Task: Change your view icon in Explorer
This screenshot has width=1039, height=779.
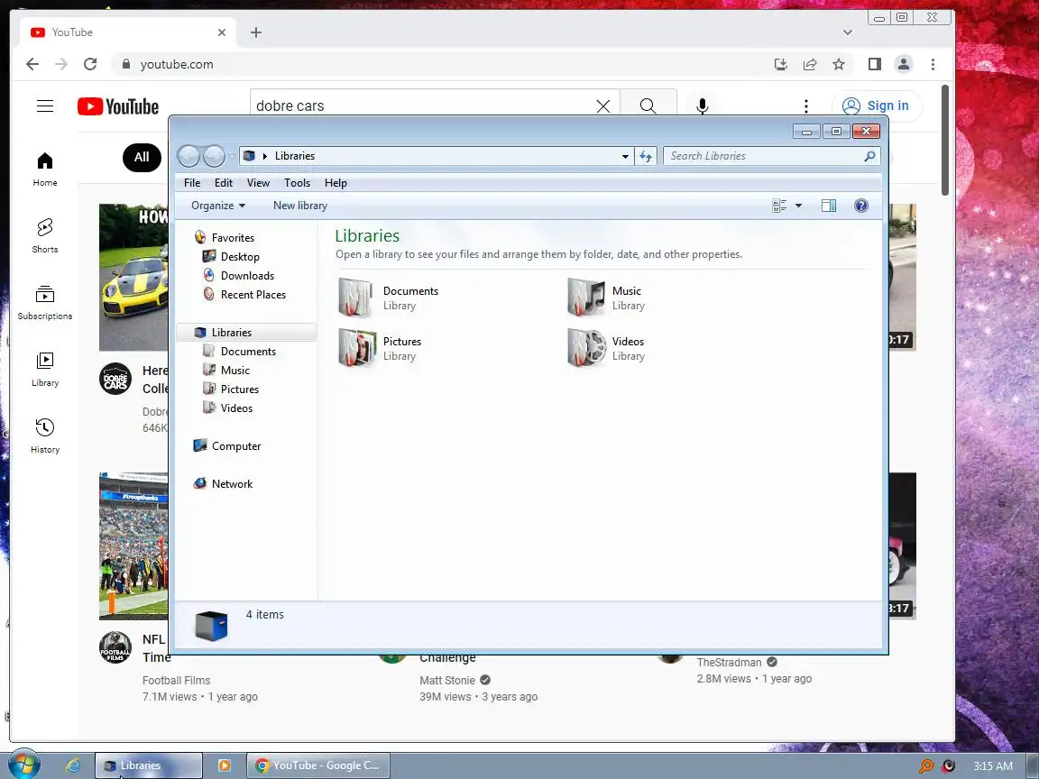Action: [779, 206]
